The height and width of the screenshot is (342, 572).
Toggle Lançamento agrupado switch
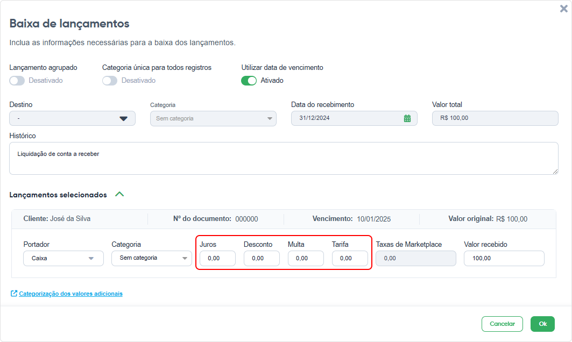pos(17,81)
